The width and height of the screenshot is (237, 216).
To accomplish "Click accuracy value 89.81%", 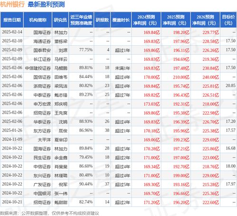I will [x=86, y=68].
